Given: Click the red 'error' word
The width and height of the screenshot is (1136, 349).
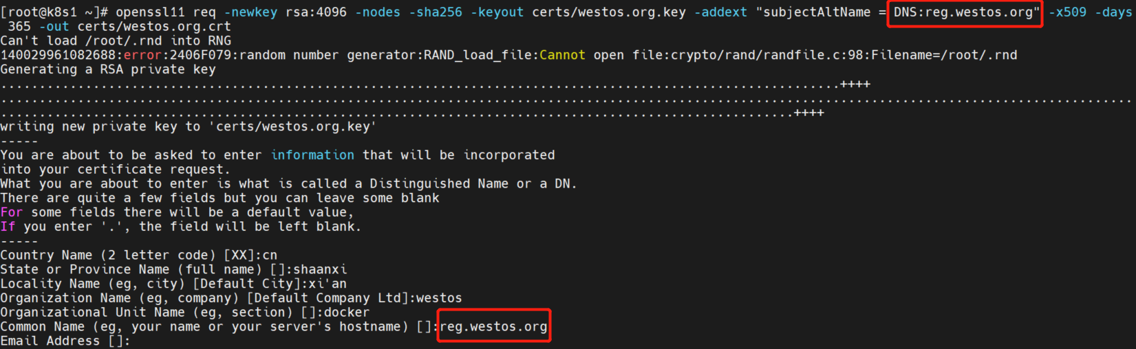Looking at the screenshot, I should point(142,55).
